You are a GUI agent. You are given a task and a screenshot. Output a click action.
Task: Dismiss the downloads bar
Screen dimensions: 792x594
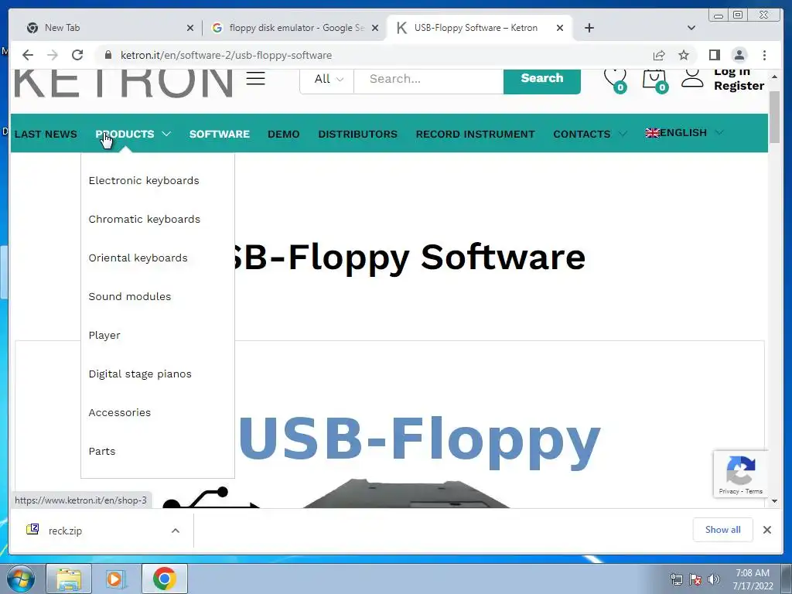tap(766, 529)
